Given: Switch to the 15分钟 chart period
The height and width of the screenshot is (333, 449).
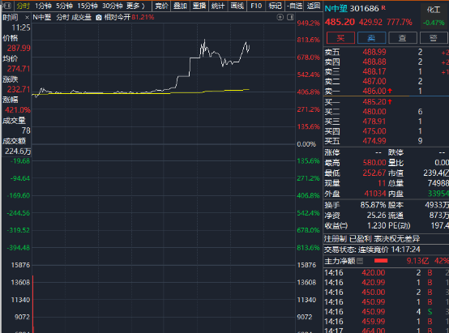Looking at the screenshot, I should (88, 6).
